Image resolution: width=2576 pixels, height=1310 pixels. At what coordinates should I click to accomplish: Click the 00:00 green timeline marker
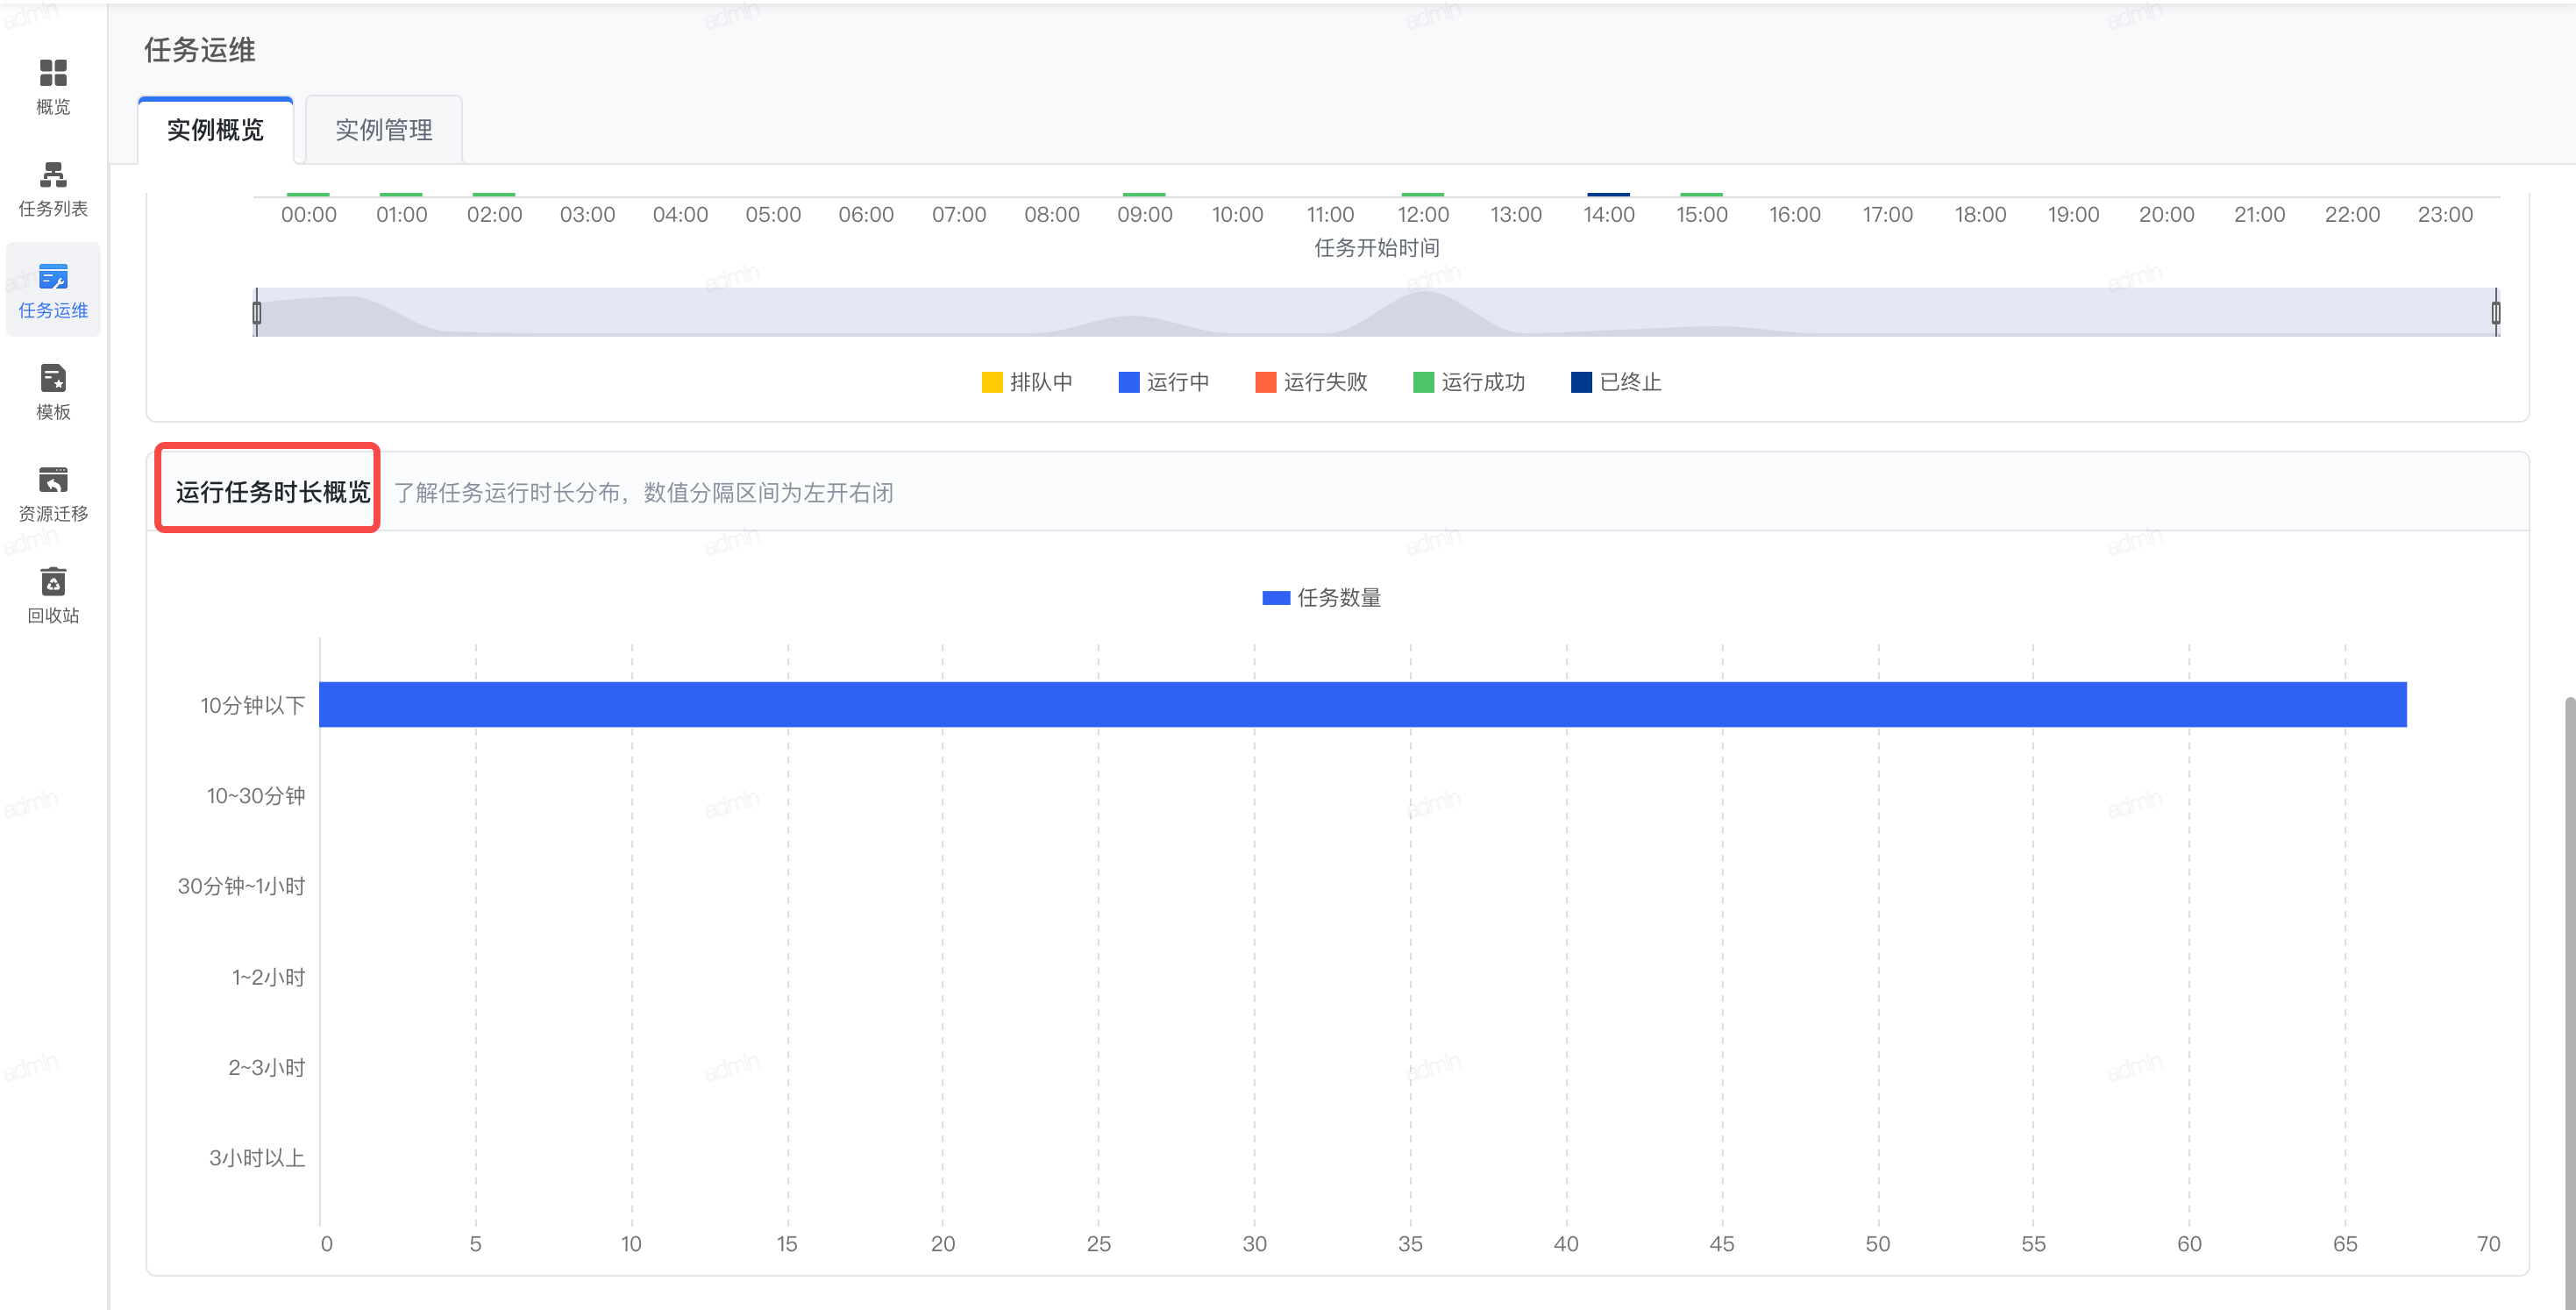pos(308,195)
